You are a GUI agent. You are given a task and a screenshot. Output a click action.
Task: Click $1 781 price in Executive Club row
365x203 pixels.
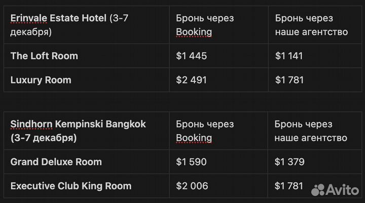[288, 186]
